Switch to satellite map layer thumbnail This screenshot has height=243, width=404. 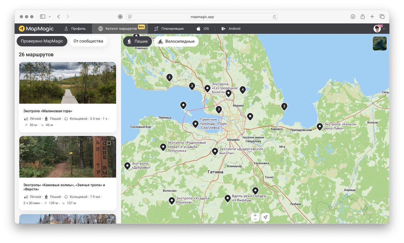click(379, 43)
